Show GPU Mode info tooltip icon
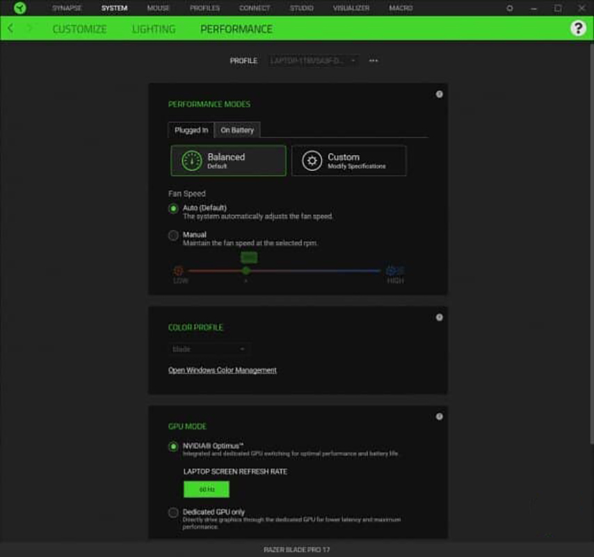The image size is (594, 557). coord(439,416)
